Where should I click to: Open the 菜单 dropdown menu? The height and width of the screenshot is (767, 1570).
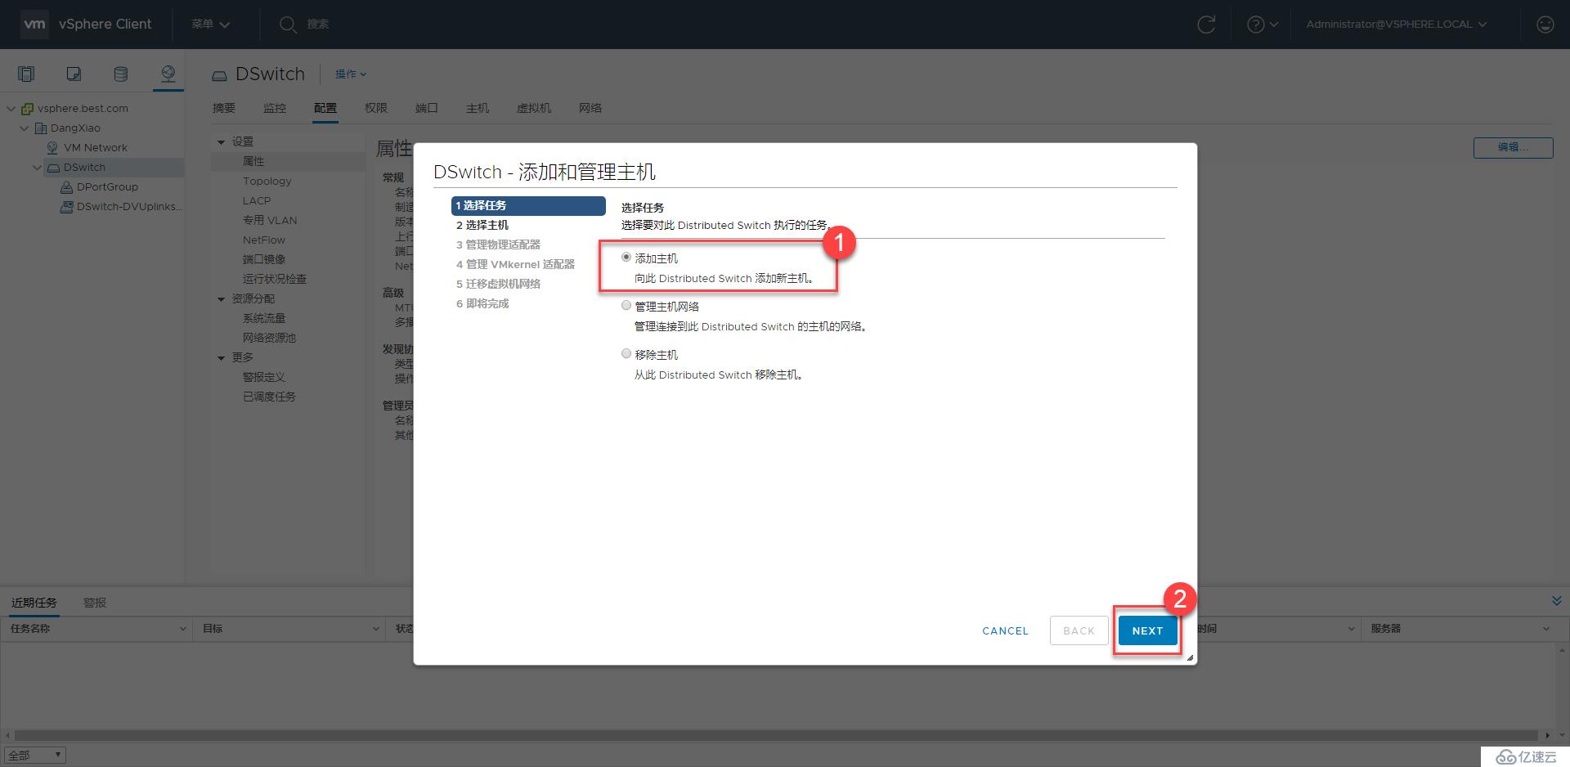(x=211, y=25)
